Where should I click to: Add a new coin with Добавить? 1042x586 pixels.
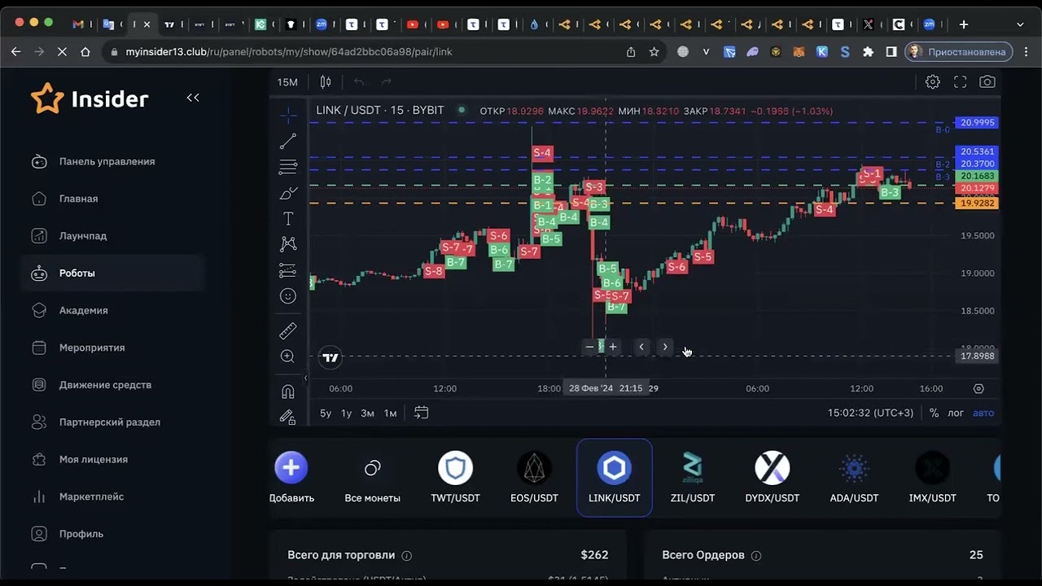pos(291,478)
